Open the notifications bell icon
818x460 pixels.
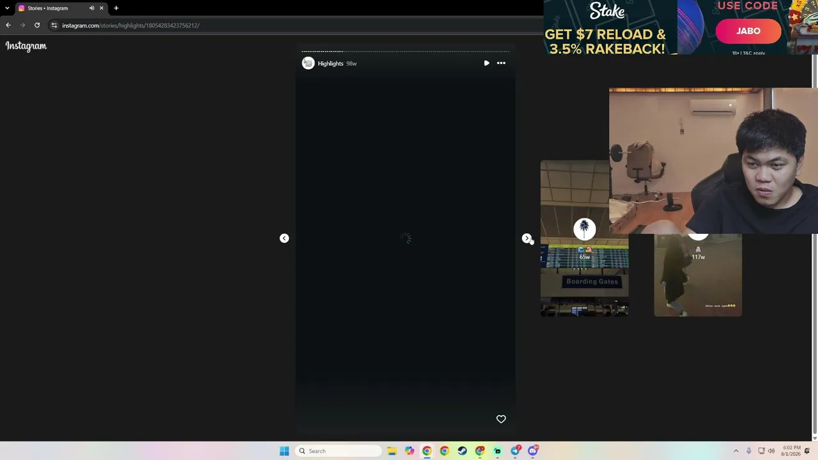click(x=808, y=451)
